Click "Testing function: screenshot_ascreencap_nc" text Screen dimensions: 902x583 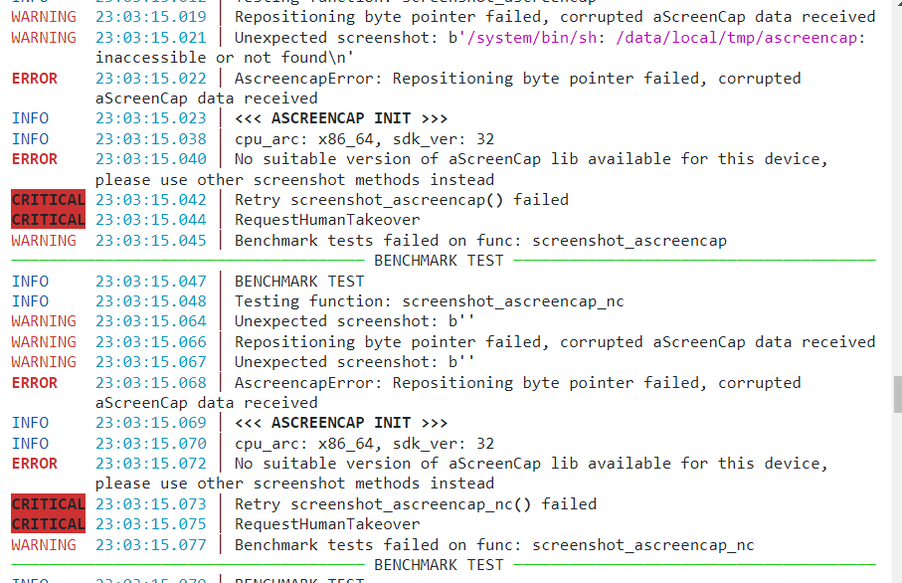coord(430,301)
